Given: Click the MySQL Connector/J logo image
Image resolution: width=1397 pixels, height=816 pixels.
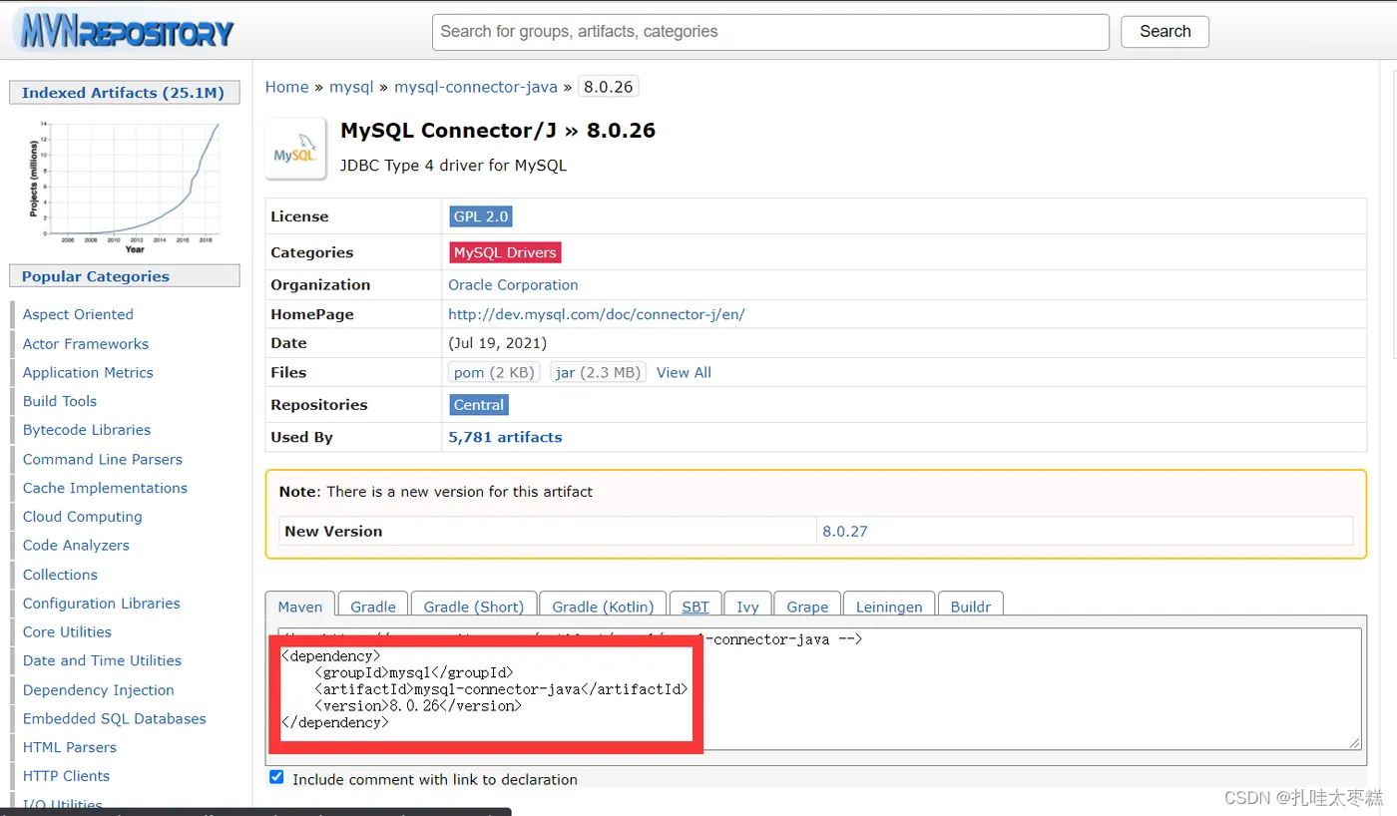Looking at the screenshot, I should pyautogui.click(x=295, y=149).
